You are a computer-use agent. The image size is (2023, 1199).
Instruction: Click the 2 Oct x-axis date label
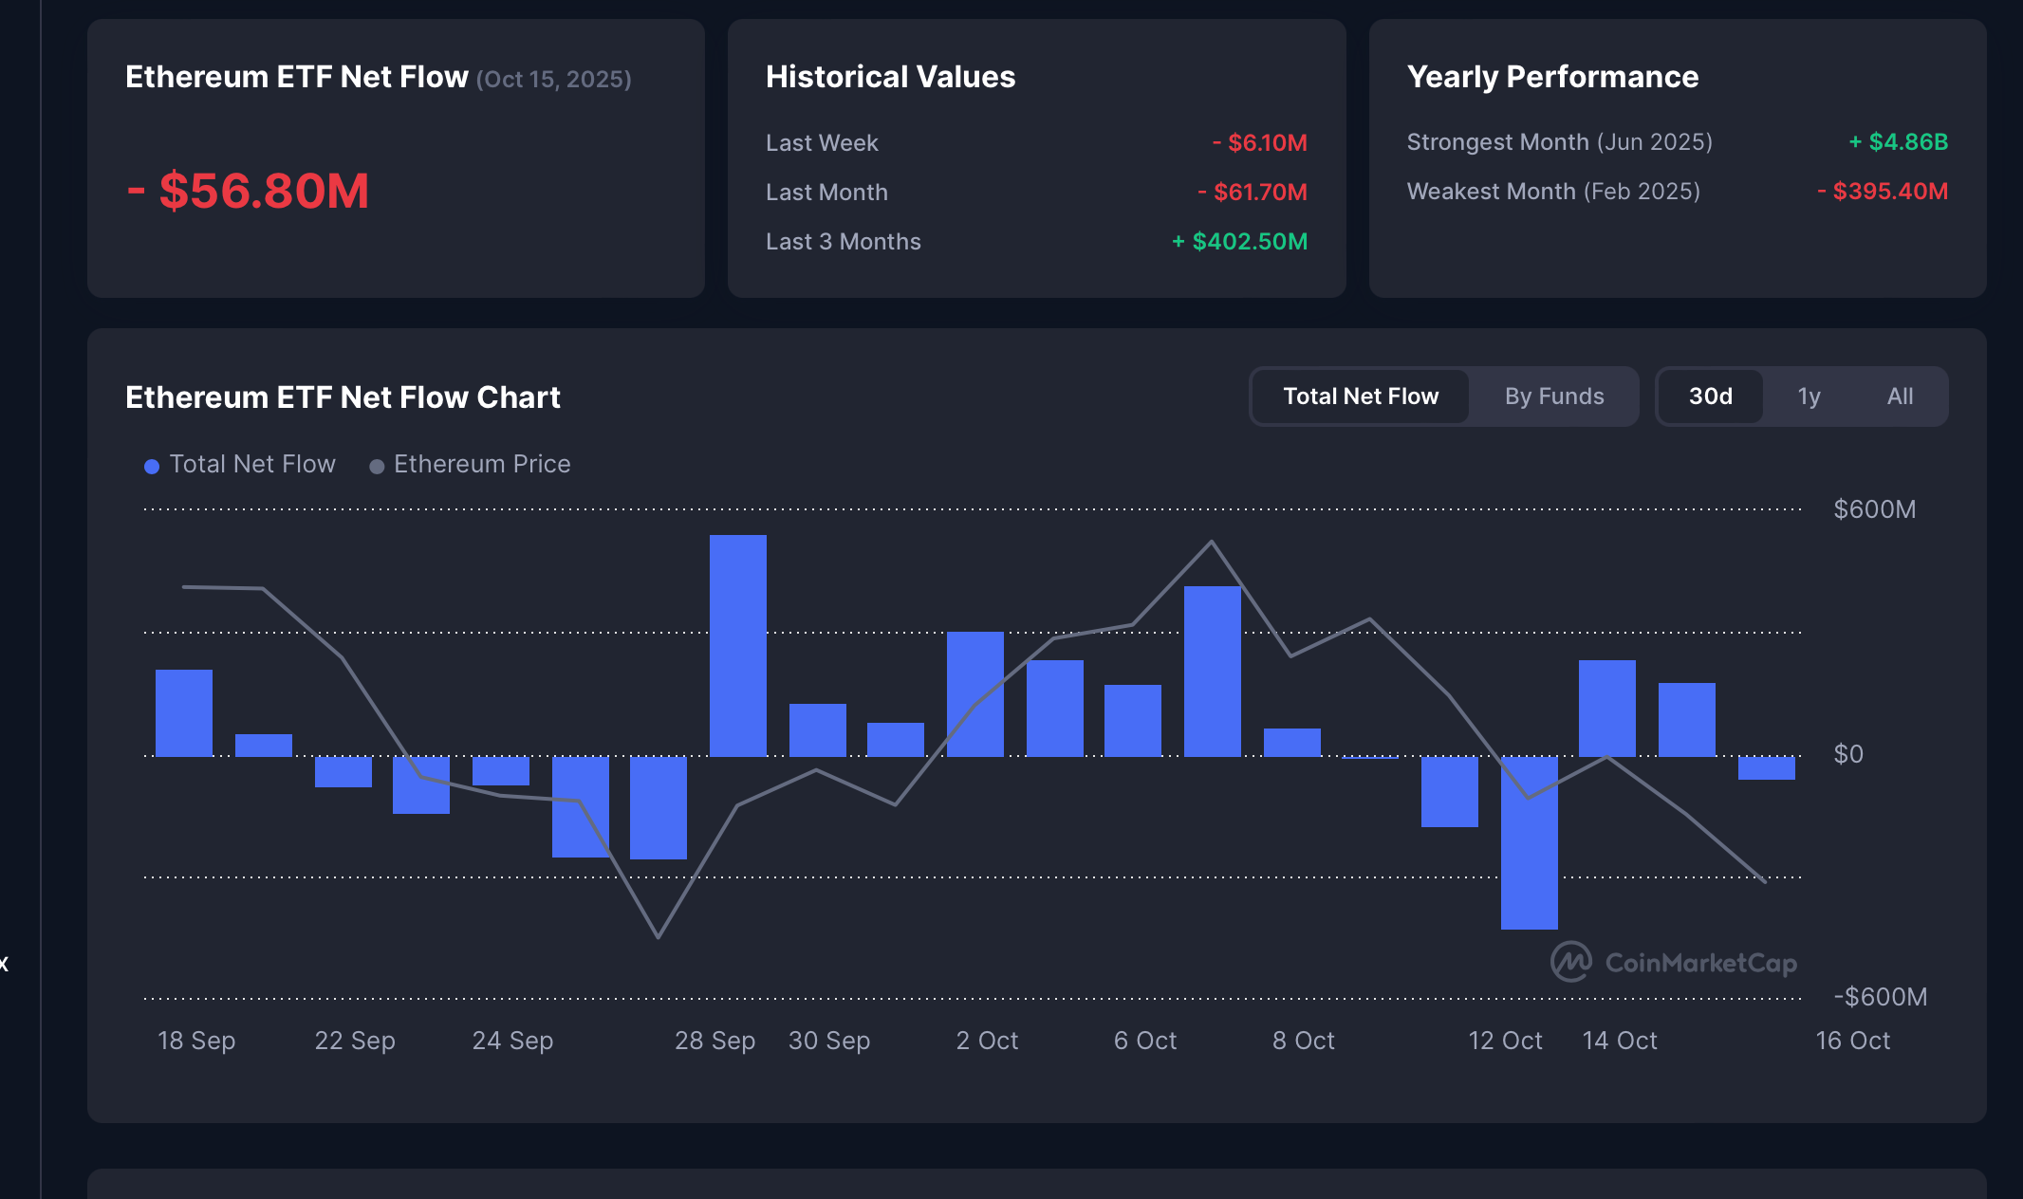coord(987,1041)
